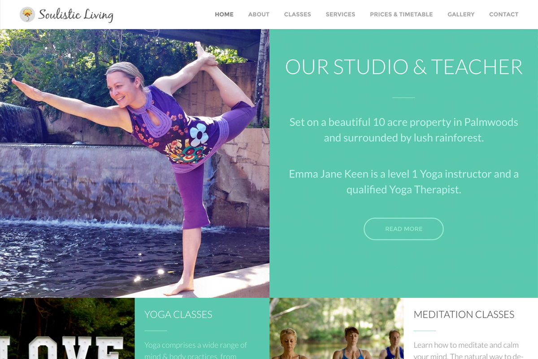Click the yoga dancer pose photo

click(134, 163)
